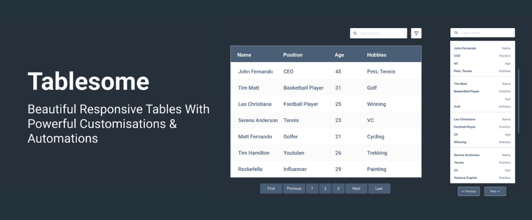Click the search magnifier in mobile preview
532x220 pixels.
[x=456, y=33]
